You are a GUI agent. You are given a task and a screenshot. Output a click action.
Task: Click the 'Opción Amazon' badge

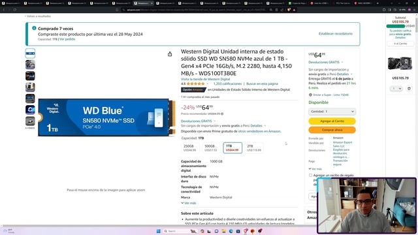point(193,90)
